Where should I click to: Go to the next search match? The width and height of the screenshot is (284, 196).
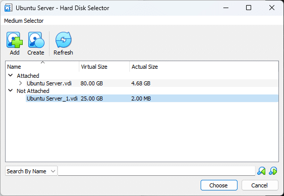click(273, 171)
